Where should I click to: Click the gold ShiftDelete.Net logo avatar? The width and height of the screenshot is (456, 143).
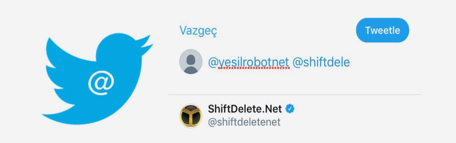(190, 115)
